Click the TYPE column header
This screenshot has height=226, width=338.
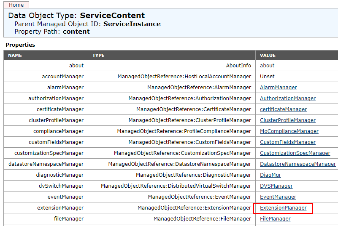98,55
